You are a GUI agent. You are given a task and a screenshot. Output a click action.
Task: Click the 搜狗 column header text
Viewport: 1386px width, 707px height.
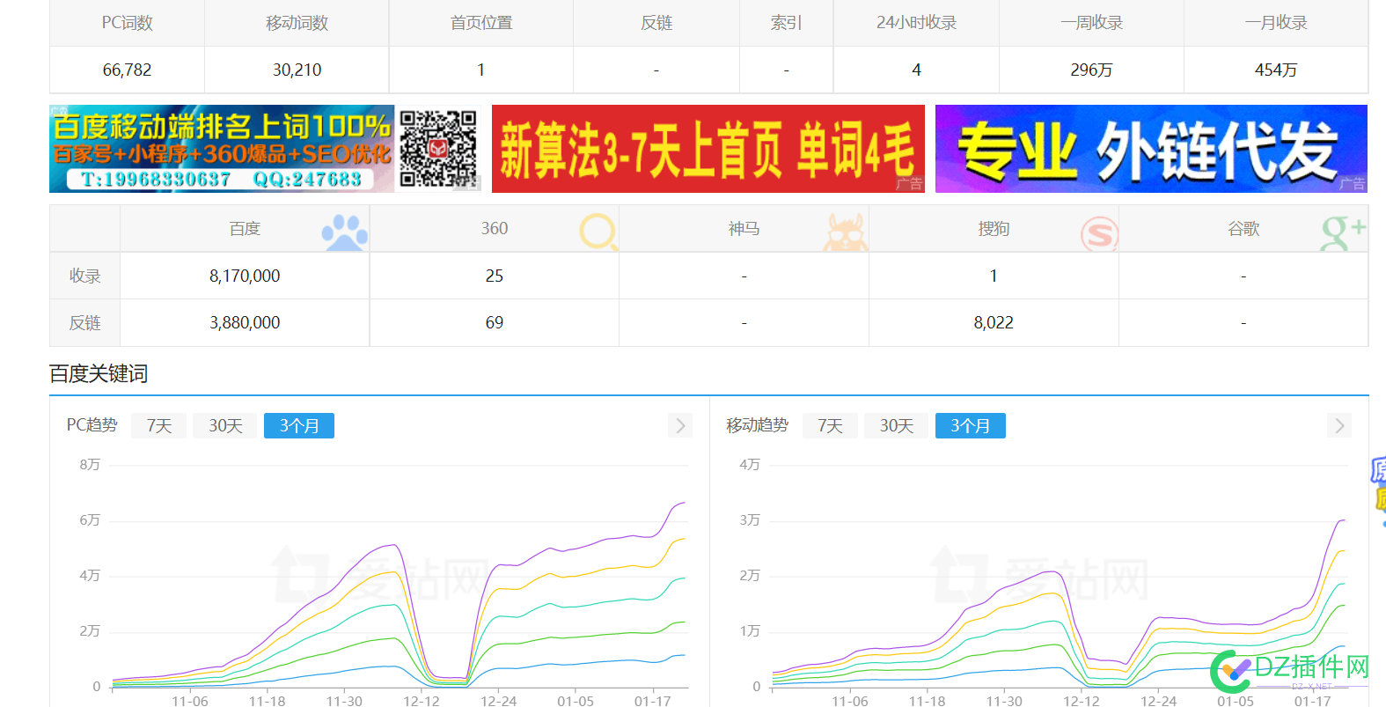pos(994,229)
